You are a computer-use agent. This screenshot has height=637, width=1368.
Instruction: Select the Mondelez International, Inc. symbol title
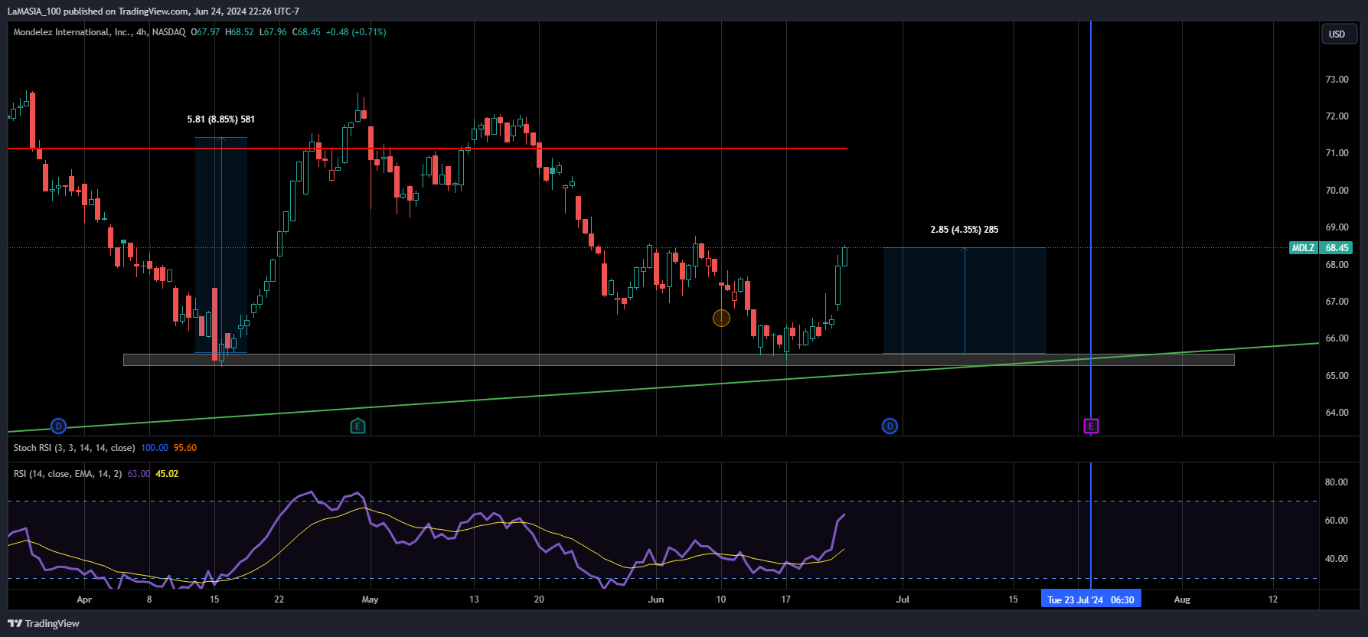coord(72,32)
